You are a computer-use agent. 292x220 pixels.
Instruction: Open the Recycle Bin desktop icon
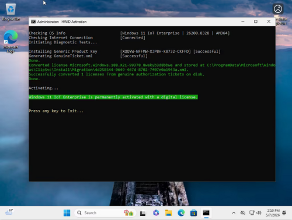(11, 12)
